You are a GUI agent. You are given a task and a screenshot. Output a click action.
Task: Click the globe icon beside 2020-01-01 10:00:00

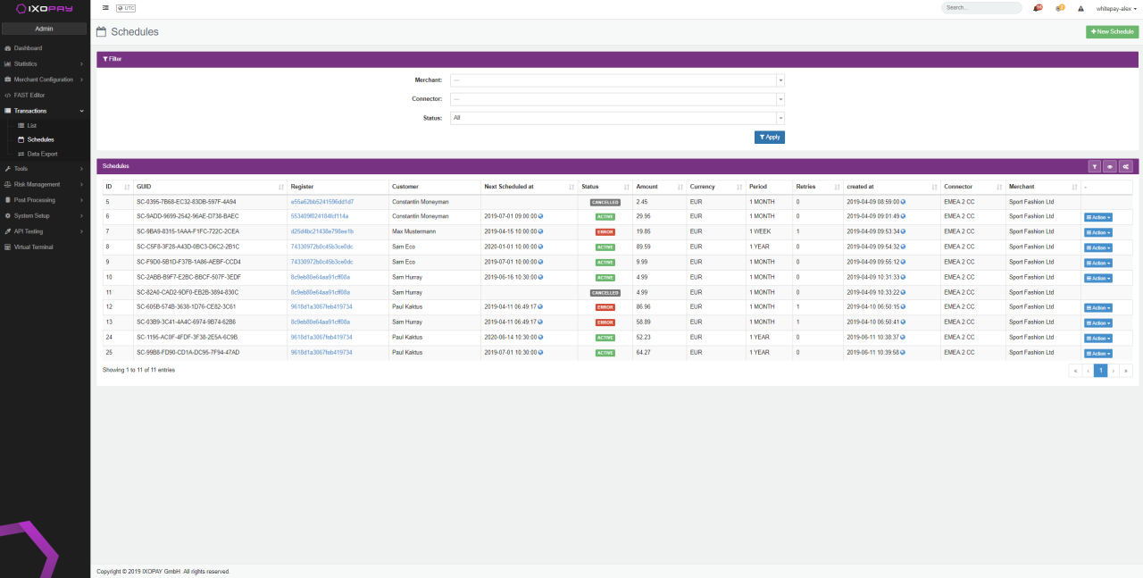coord(540,247)
